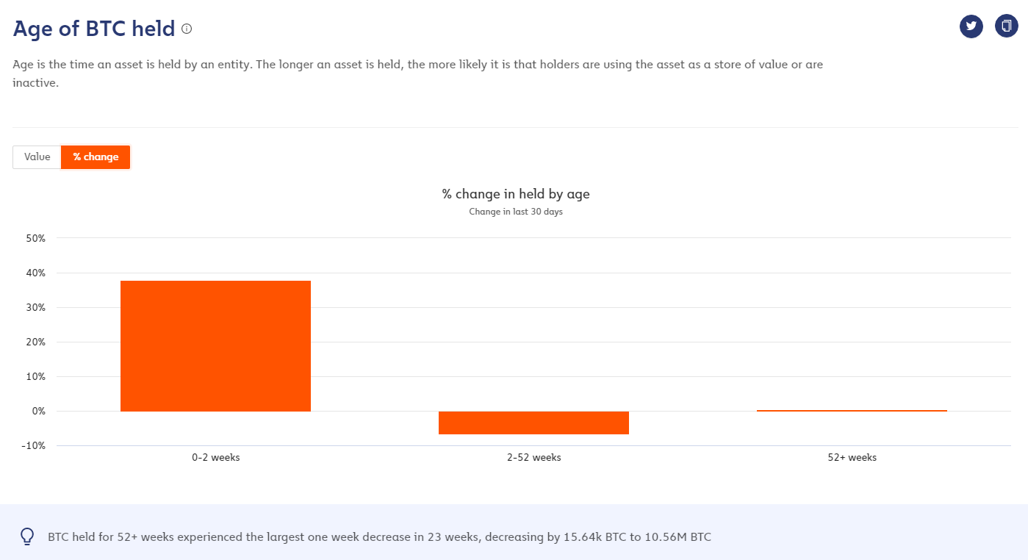Click the Change in last 30 days subtitle
The image size is (1028, 560).
[x=516, y=212]
